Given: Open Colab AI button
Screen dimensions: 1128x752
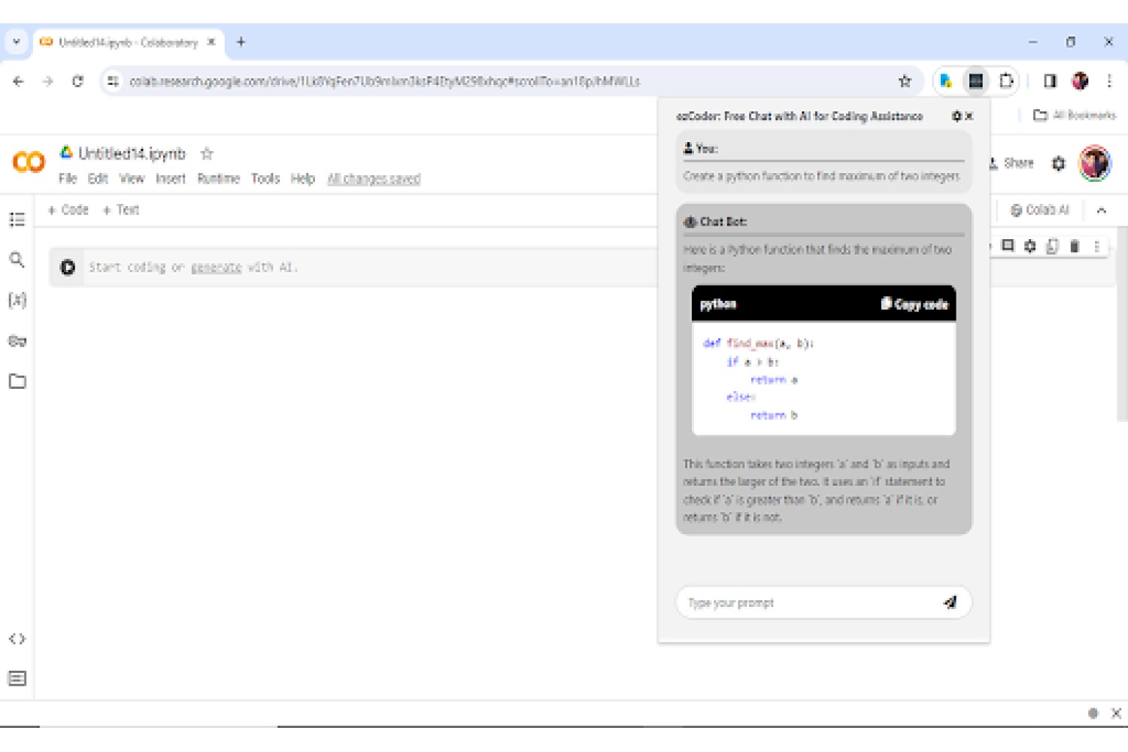Looking at the screenshot, I should (1039, 211).
